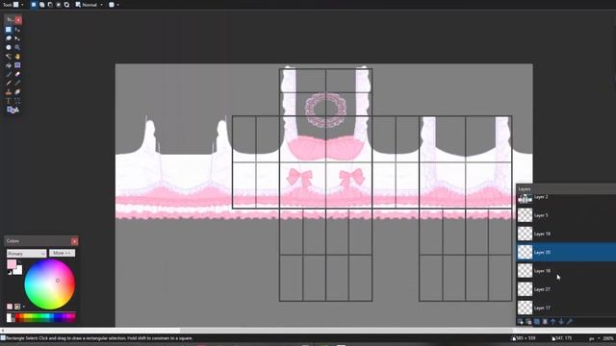Merge the layer down
The height and width of the screenshot is (346, 616).
pos(545,322)
